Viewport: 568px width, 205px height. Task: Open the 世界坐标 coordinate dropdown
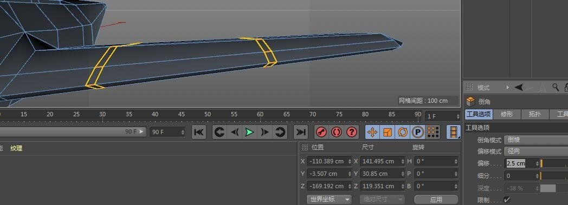[x=329, y=199]
